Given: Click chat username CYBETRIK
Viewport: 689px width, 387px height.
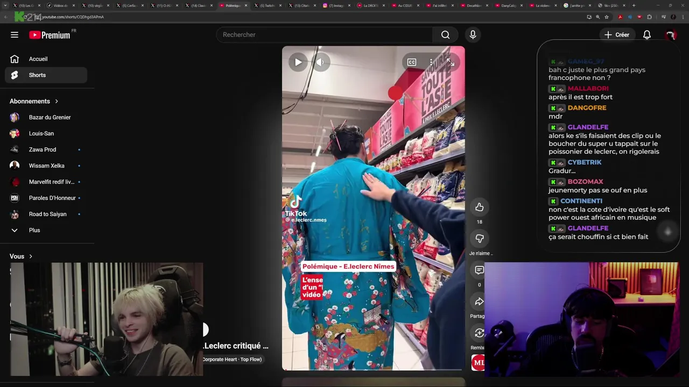Looking at the screenshot, I should [x=585, y=162].
